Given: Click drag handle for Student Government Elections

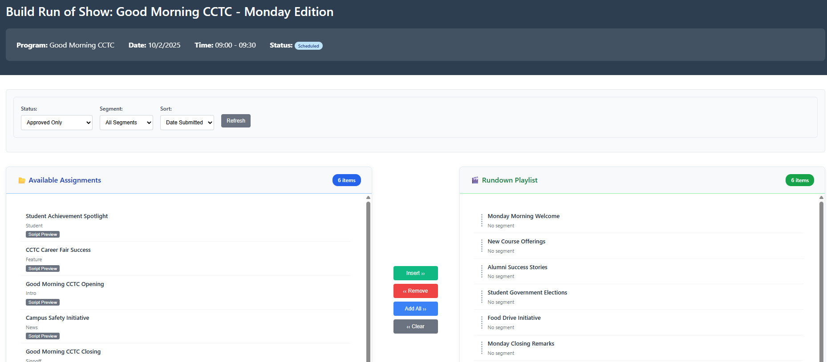Looking at the screenshot, I should [482, 297].
